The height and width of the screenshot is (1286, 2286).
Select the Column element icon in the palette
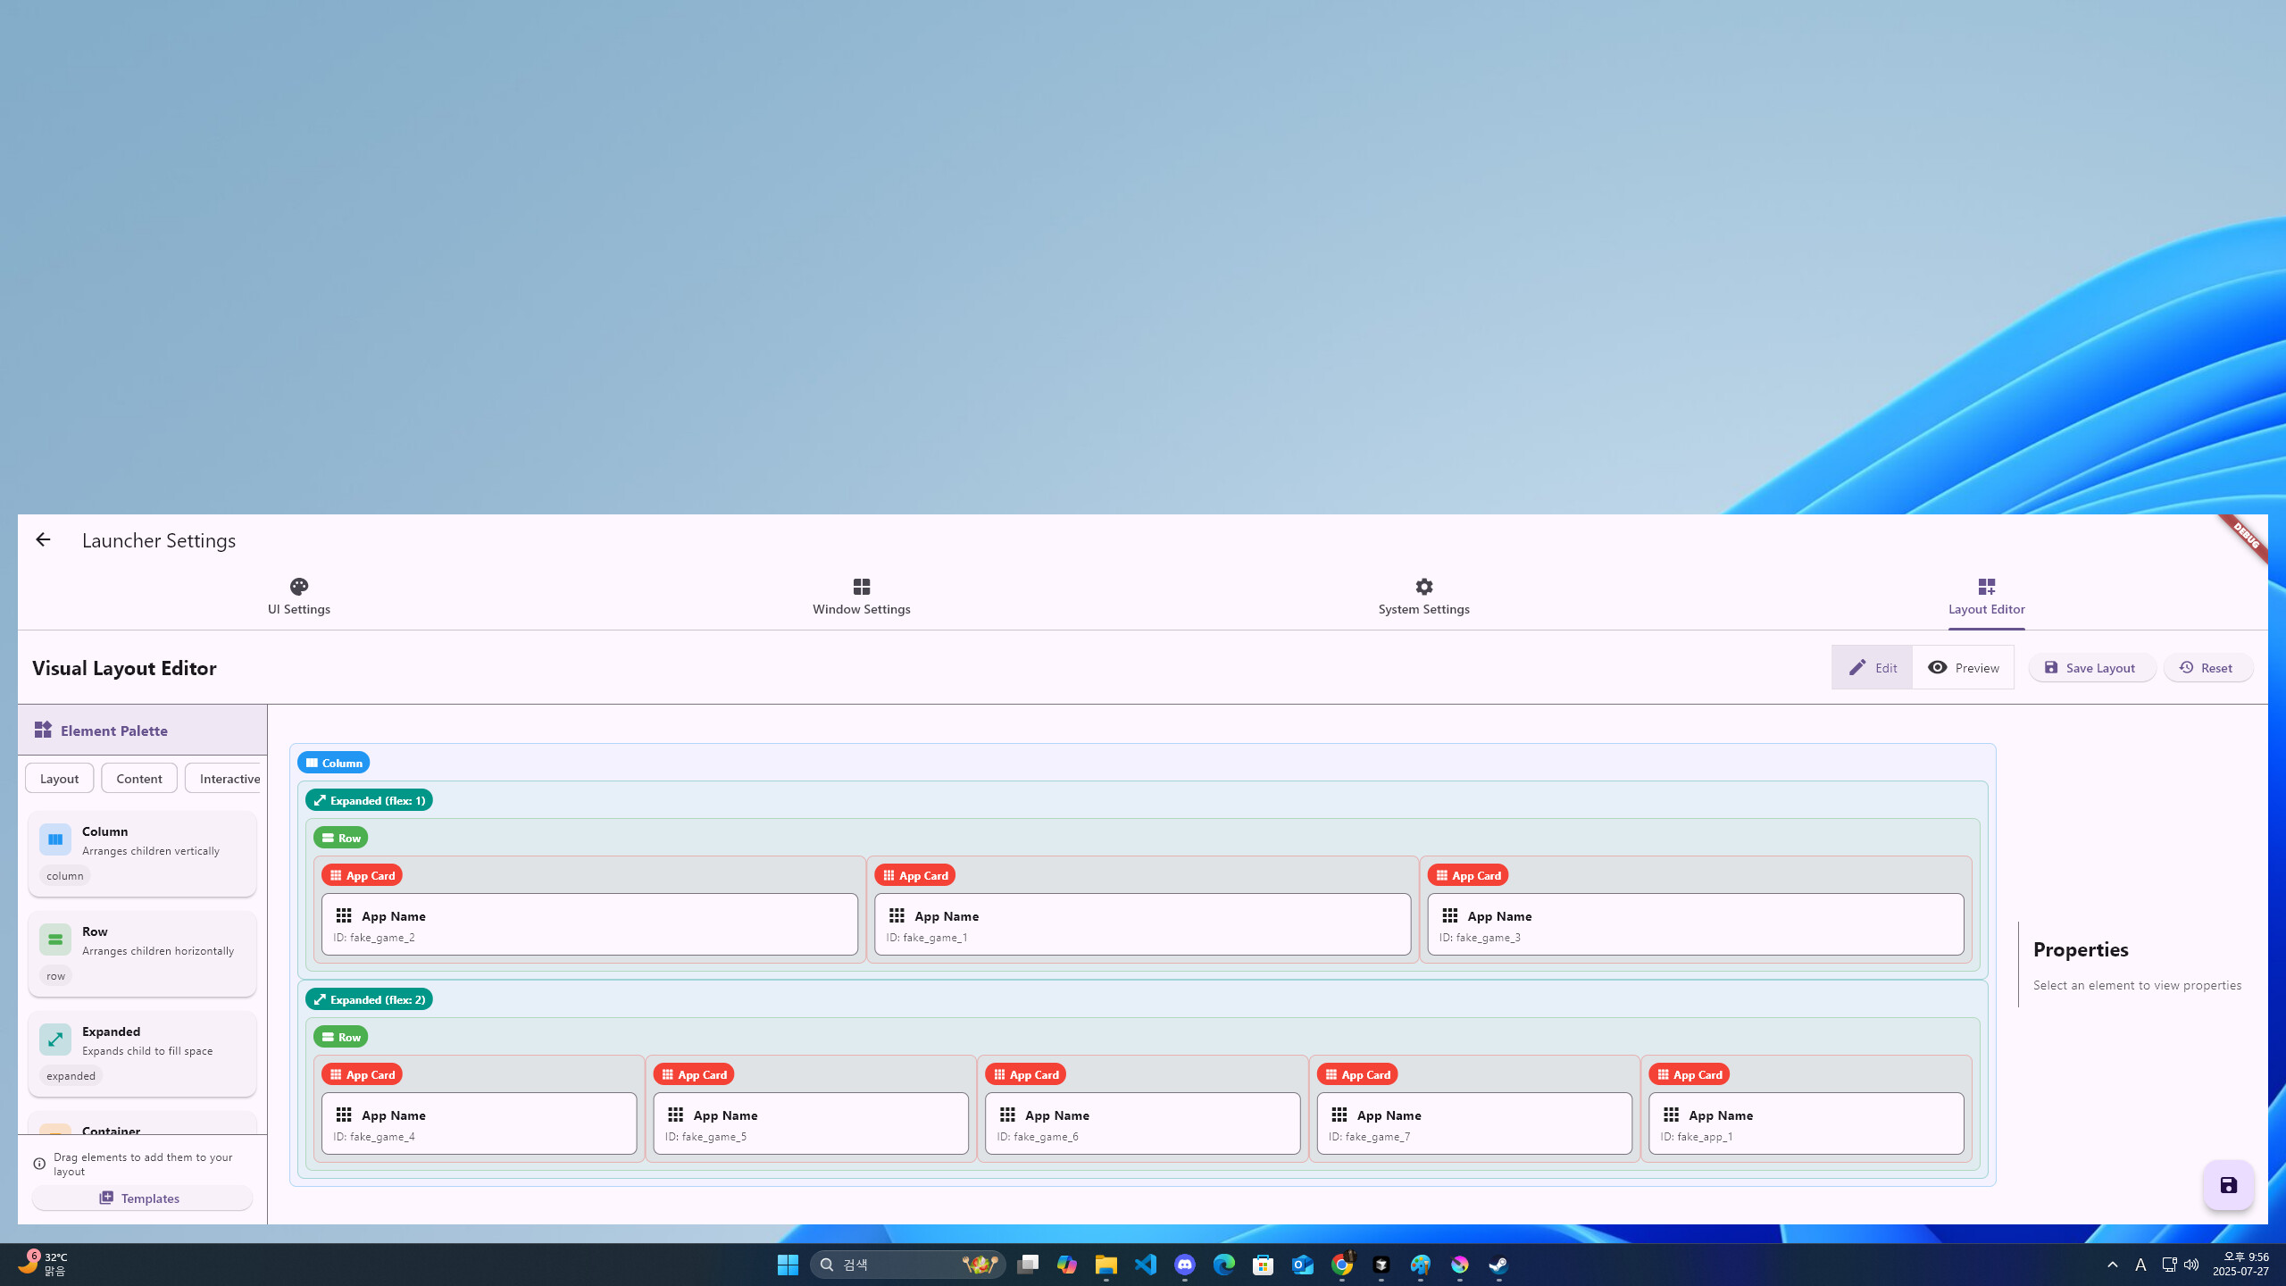coord(54,839)
